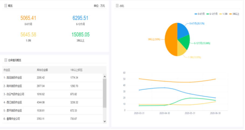Click the 5065.41 figure for 0-6个月
Viewport: 245px width, 130px height.
(x=28, y=18)
